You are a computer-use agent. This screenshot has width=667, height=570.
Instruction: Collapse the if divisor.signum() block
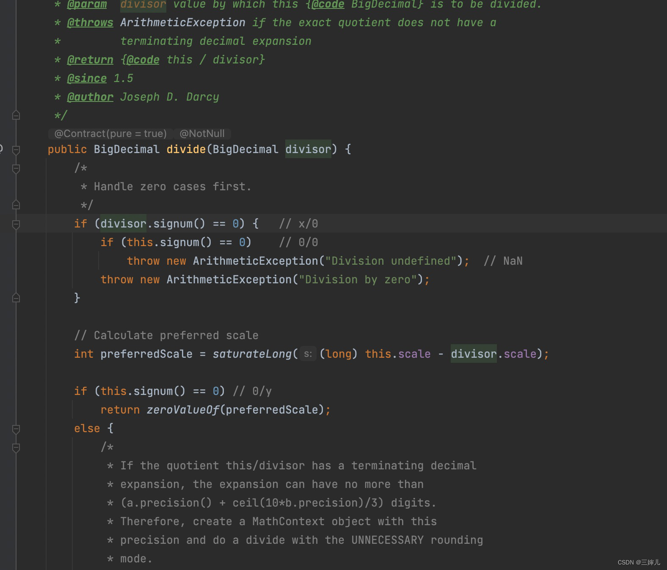pos(16,224)
